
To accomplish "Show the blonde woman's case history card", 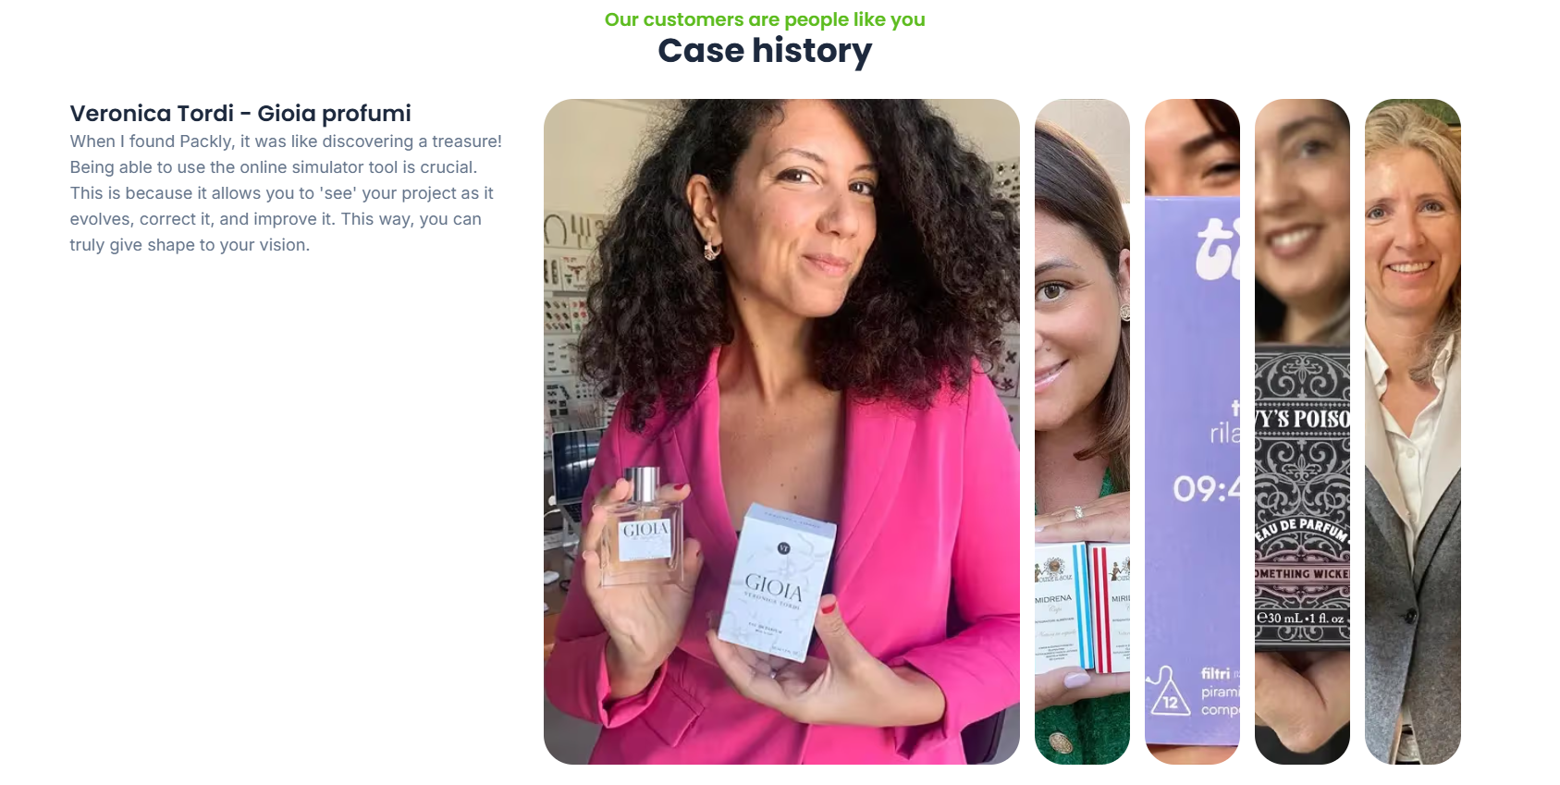I will (x=1413, y=432).
